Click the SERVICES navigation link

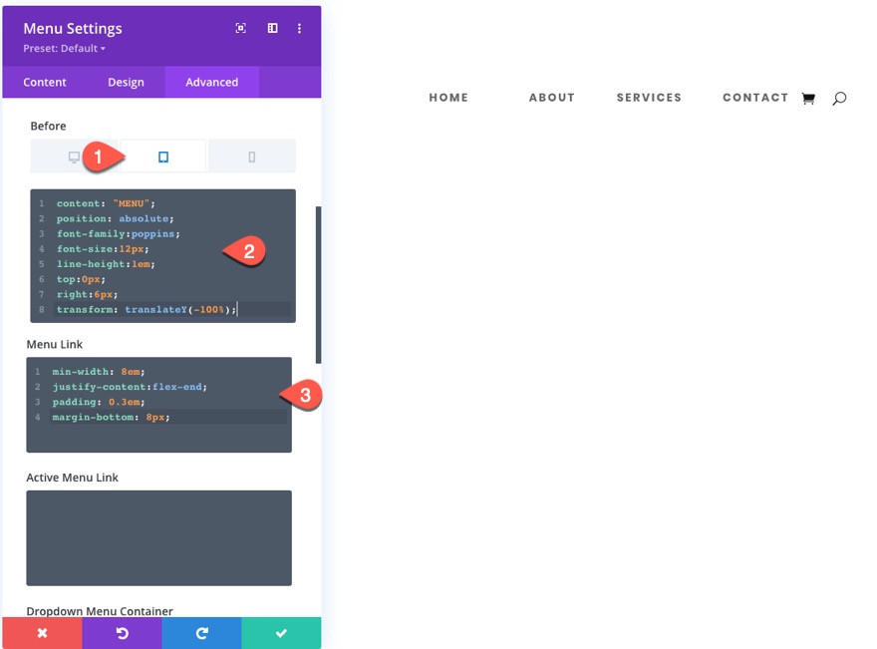[x=649, y=98]
